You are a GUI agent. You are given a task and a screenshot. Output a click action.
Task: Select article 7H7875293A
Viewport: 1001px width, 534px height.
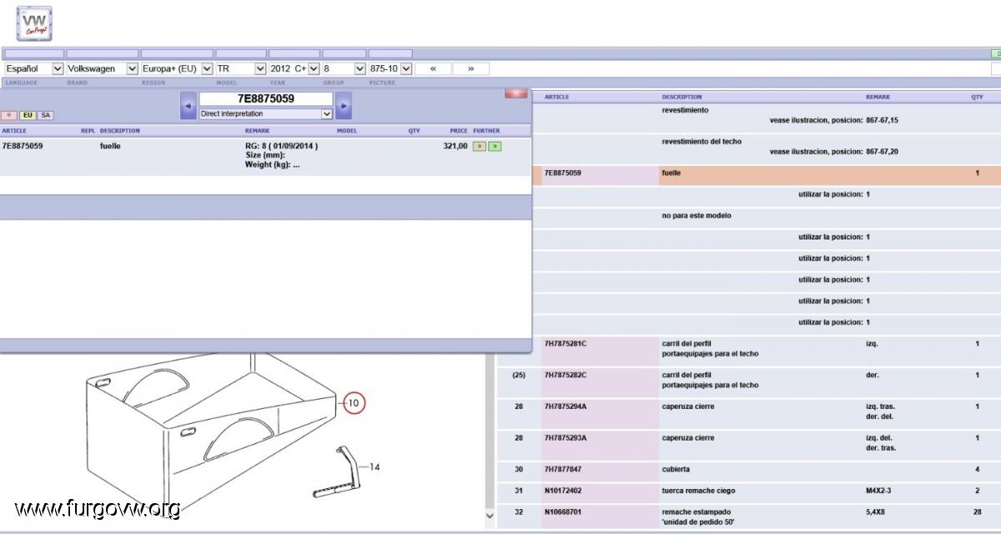click(566, 438)
